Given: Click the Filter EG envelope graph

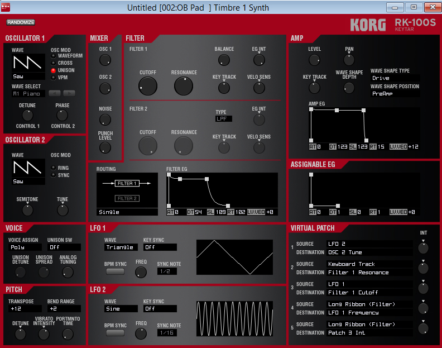Looking at the screenshot, I should [x=222, y=190].
